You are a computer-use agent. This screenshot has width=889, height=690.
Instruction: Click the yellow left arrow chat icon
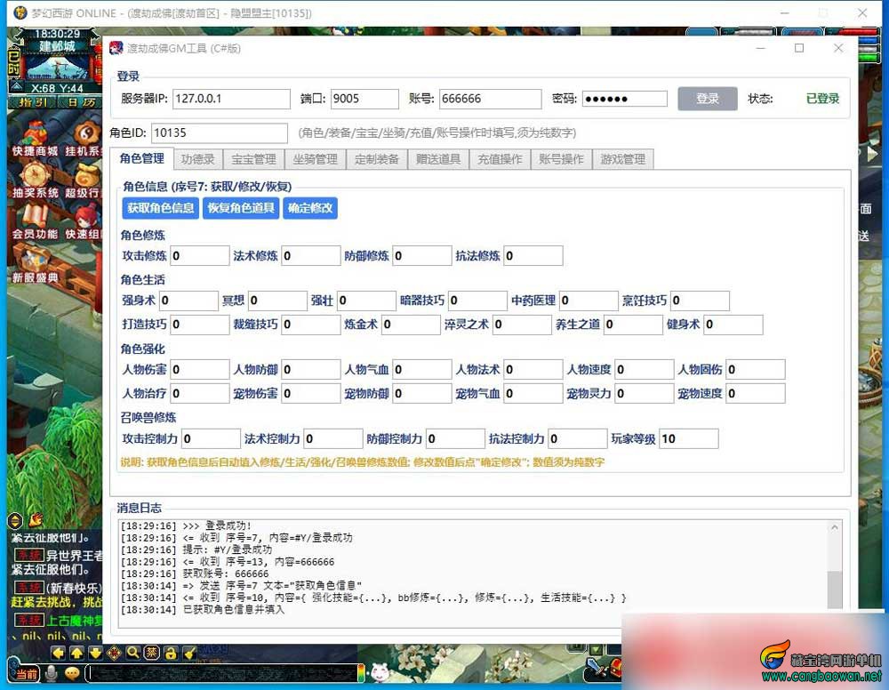[58, 654]
